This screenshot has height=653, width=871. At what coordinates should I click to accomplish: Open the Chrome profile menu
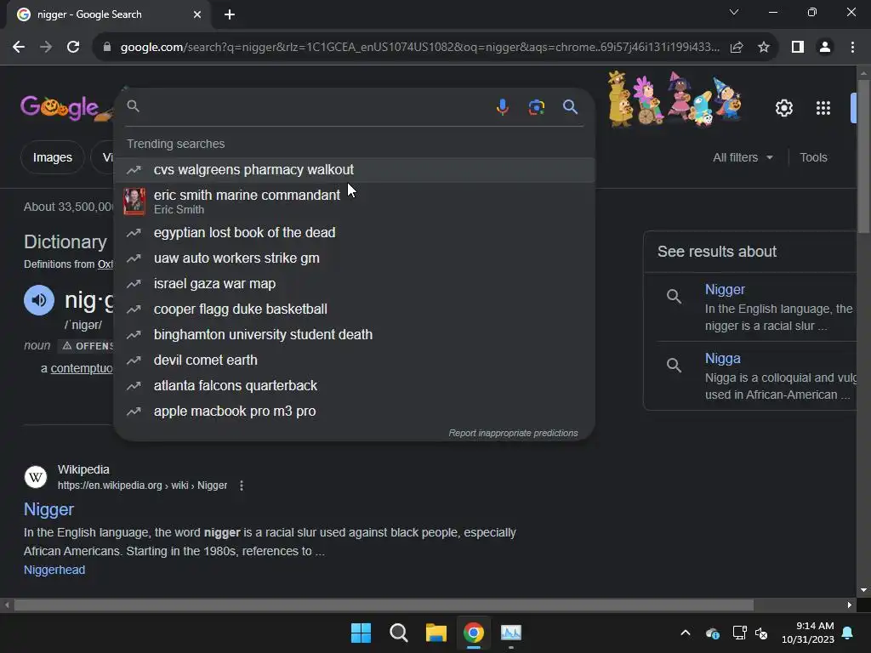click(x=825, y=48)
